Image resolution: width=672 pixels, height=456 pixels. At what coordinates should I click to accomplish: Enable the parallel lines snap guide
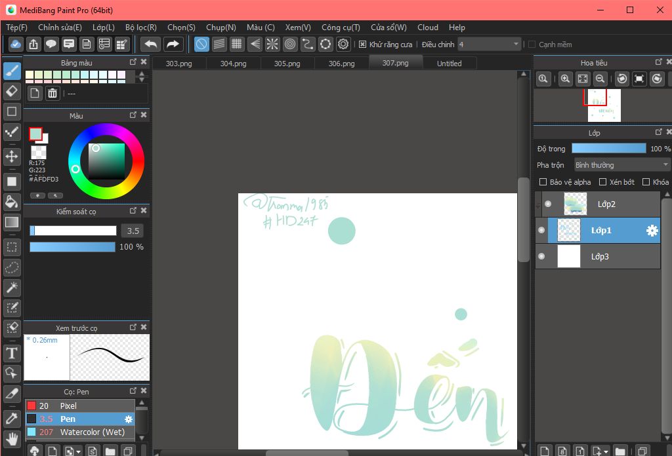219,44
